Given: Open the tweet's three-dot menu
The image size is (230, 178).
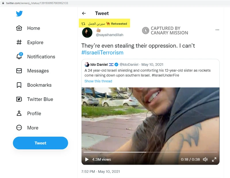Looking at the screenshot, I should coord(217,30).
